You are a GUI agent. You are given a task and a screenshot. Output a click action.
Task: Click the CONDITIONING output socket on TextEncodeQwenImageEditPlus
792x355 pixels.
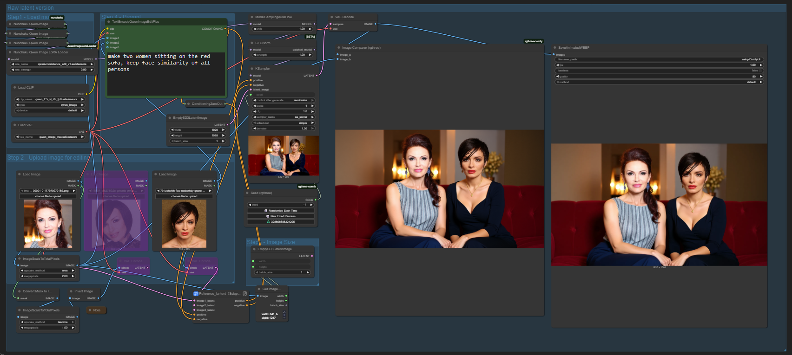tap(225, 29)
